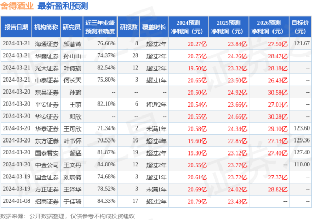Click the 目标价 column header
The image size is (312, 220).
click(x=300, y=27)
